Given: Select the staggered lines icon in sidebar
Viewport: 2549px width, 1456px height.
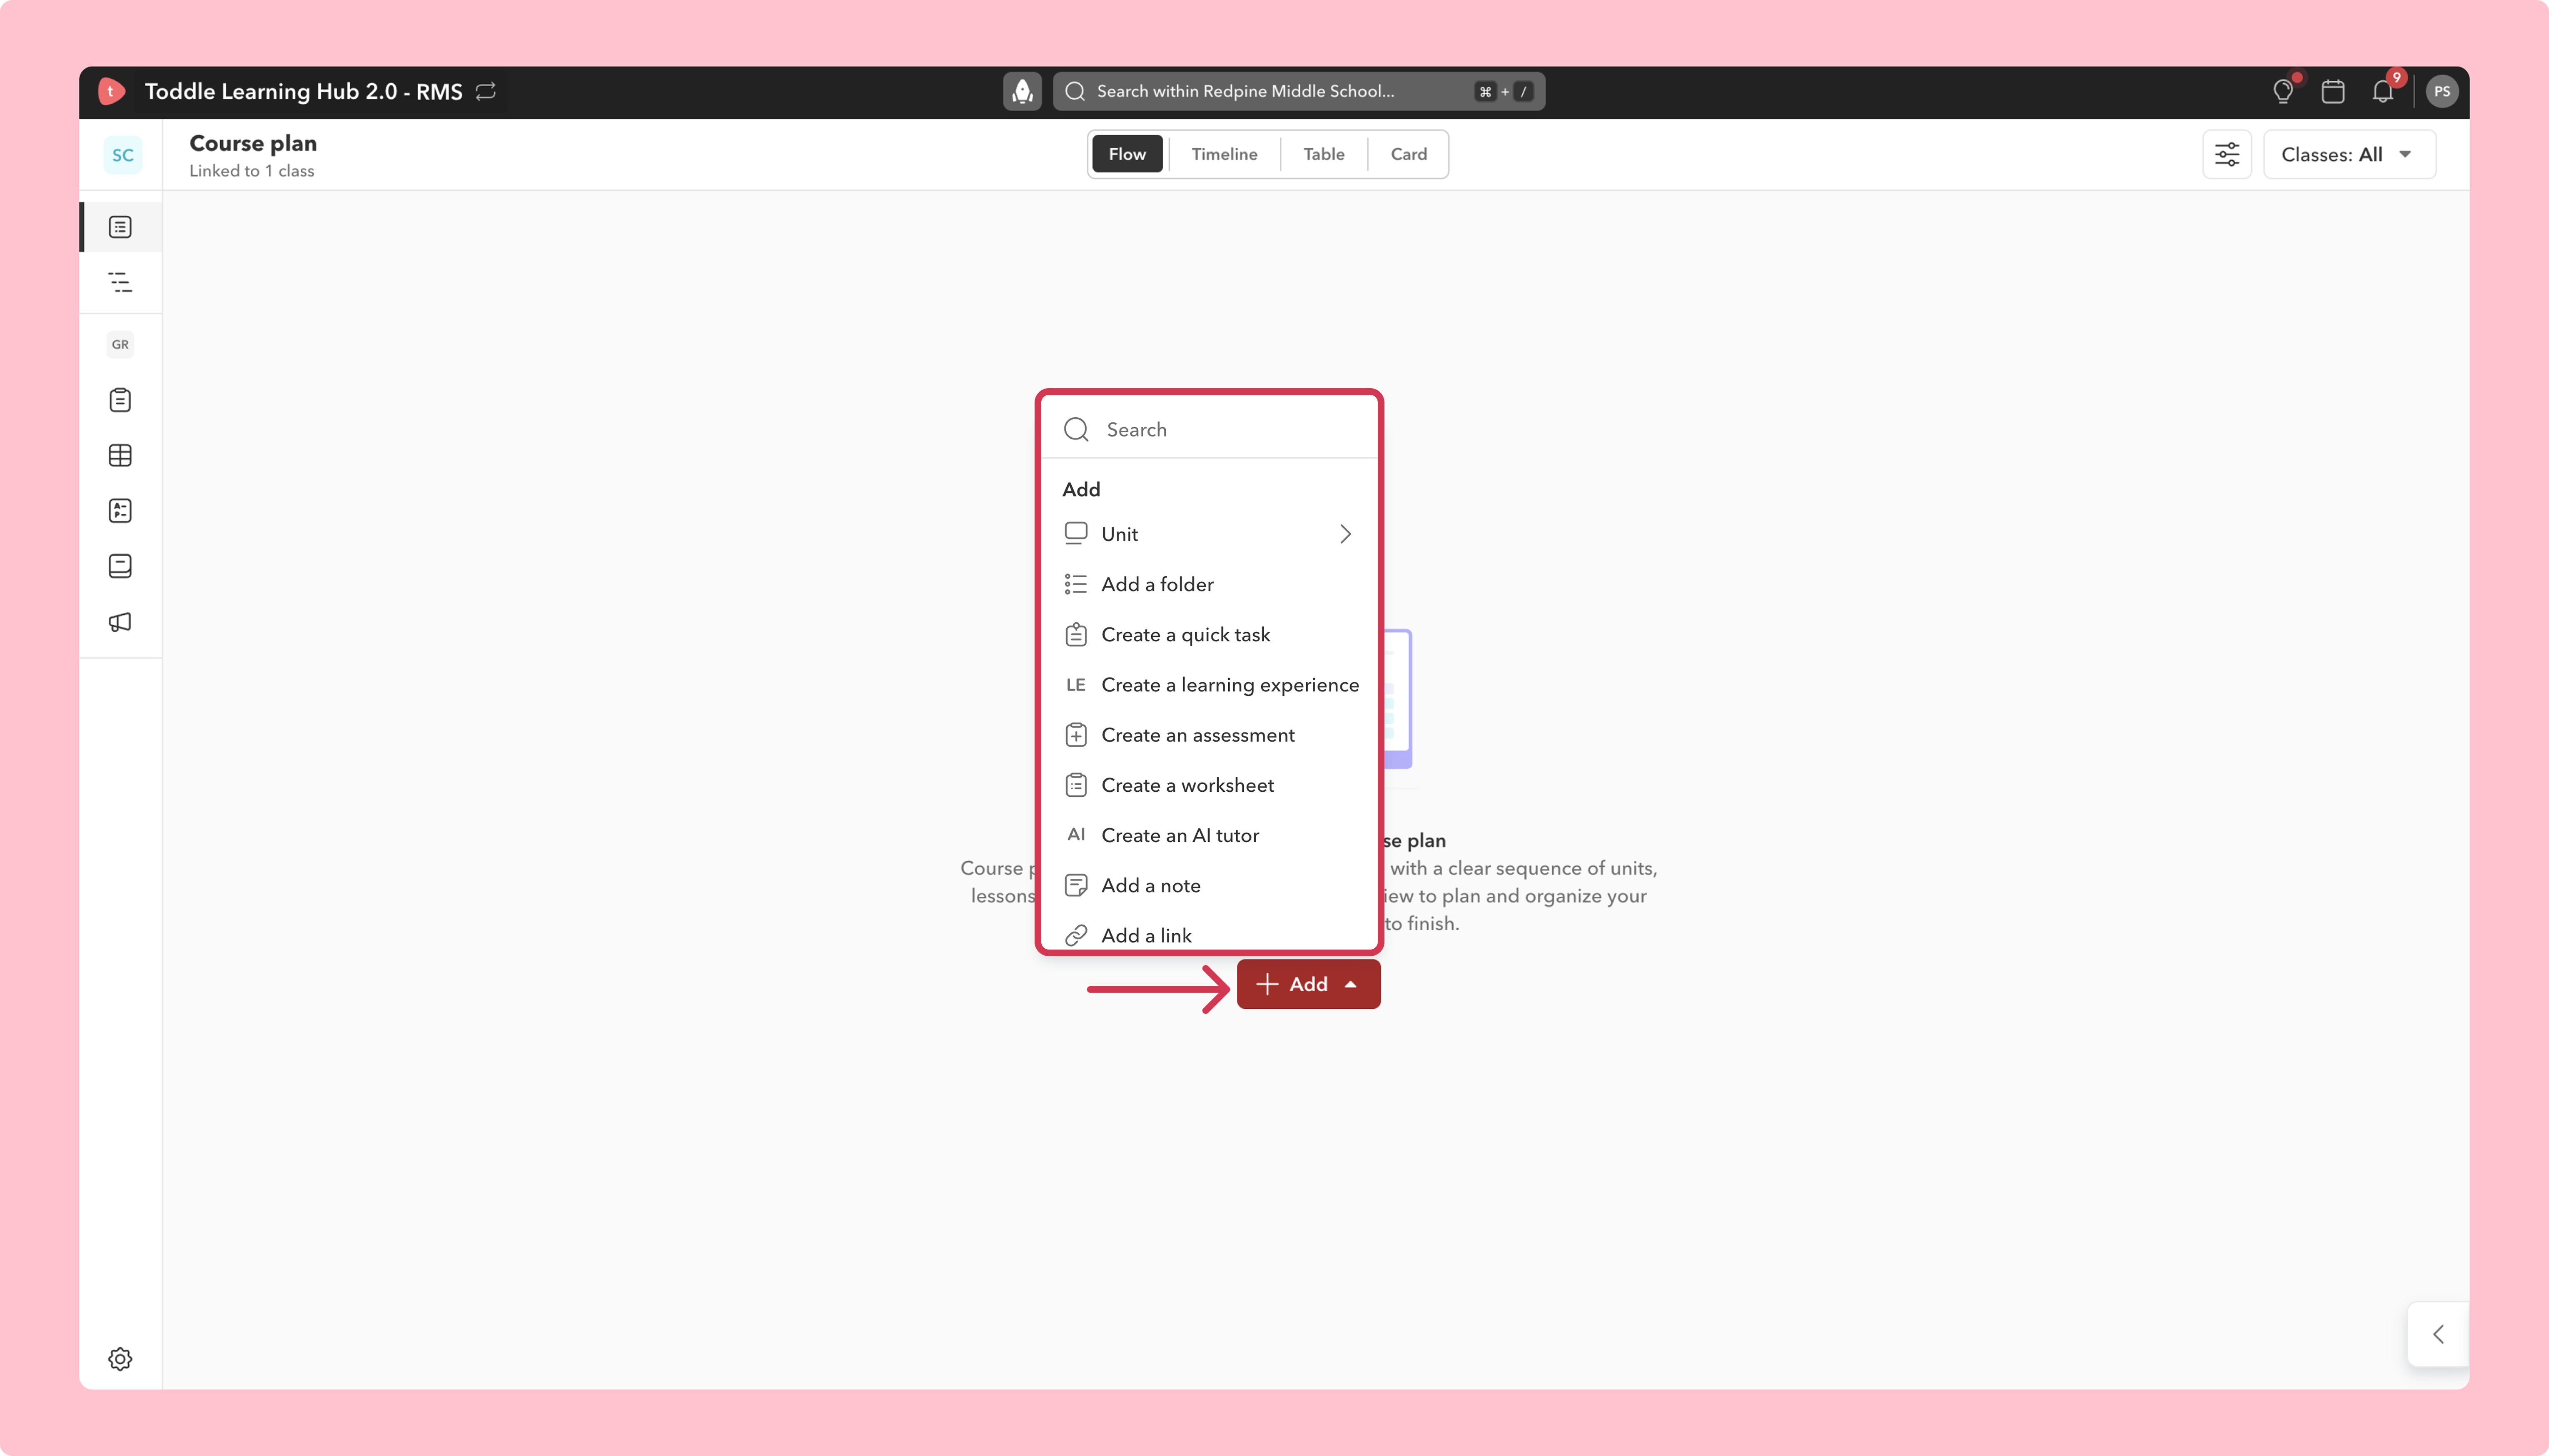Looking at the screenshot, I should (x=120, y=283).
